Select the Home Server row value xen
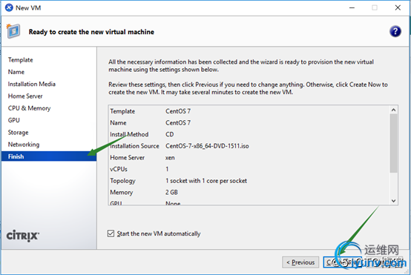 coord(170,158)
